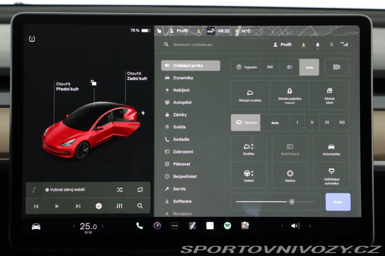Open the notifications bell icon
The image size is (385, 256).
tap(318, 45)
